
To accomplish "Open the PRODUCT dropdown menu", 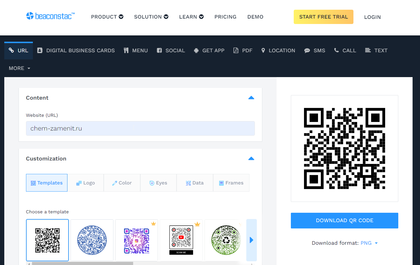I will coord(107,17).
